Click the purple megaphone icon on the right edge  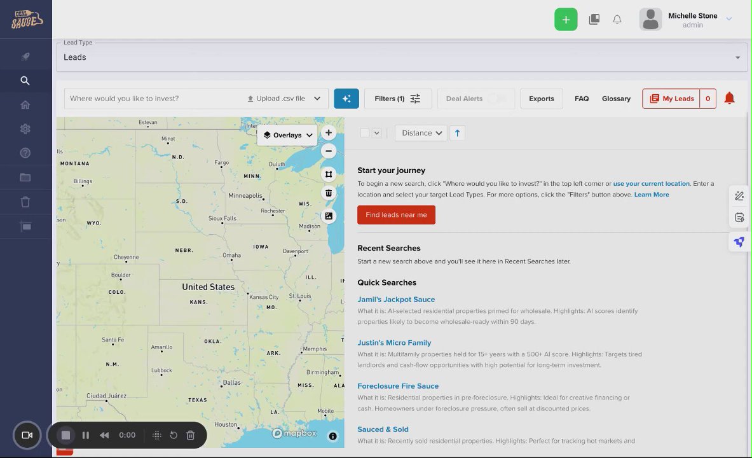coord(739,242)
